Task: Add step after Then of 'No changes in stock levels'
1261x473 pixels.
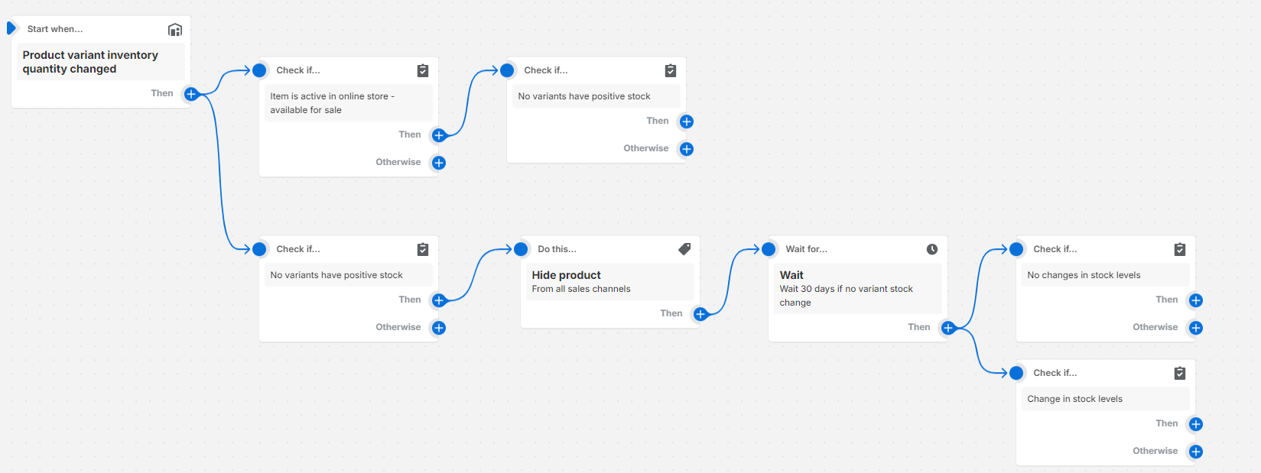Action: coord(1196,300)
